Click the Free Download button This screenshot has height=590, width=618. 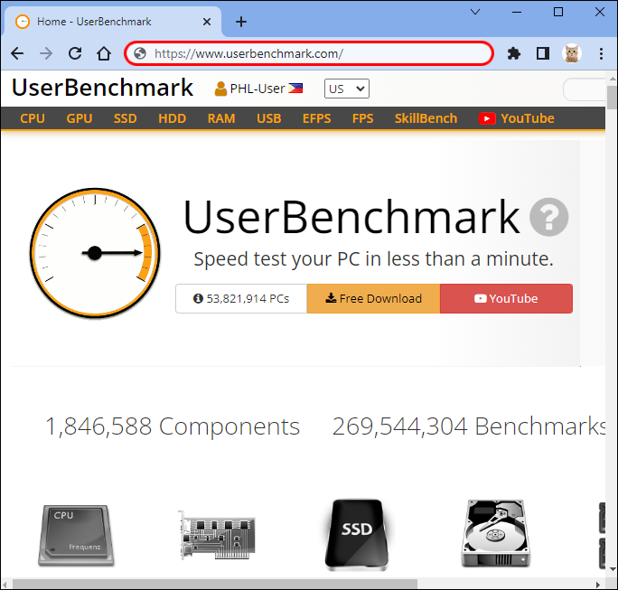(x=373, y=299)
